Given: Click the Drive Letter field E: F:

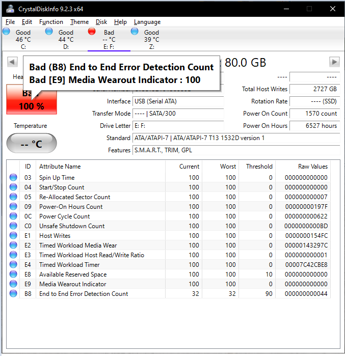Looking at the screenshot, I should click(178, 126).
